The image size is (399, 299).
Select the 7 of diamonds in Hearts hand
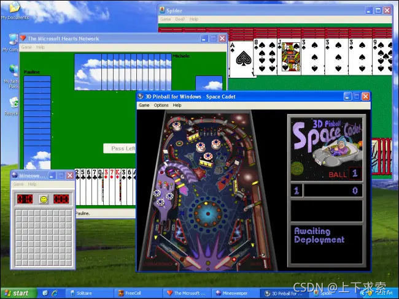click(112, 187)
